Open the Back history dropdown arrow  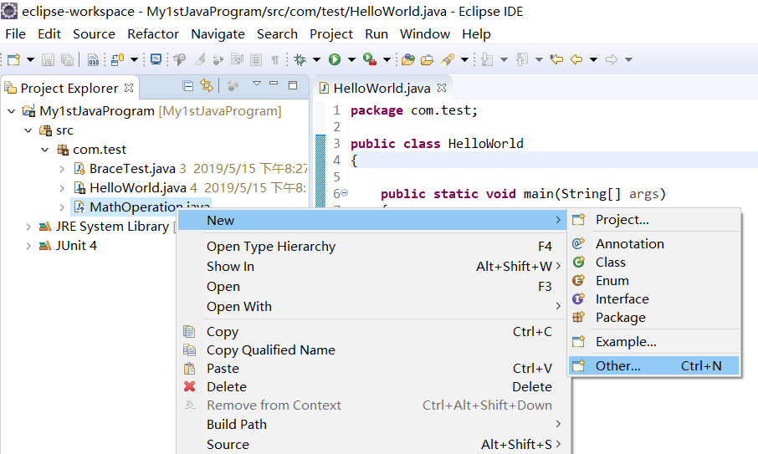click(x=594, y=60)
